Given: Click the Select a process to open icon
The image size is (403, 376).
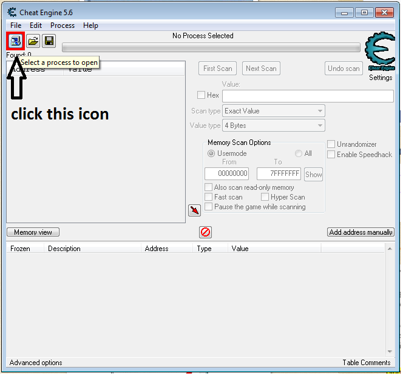Looking at the screenshot, I should (x=15, y=41).
